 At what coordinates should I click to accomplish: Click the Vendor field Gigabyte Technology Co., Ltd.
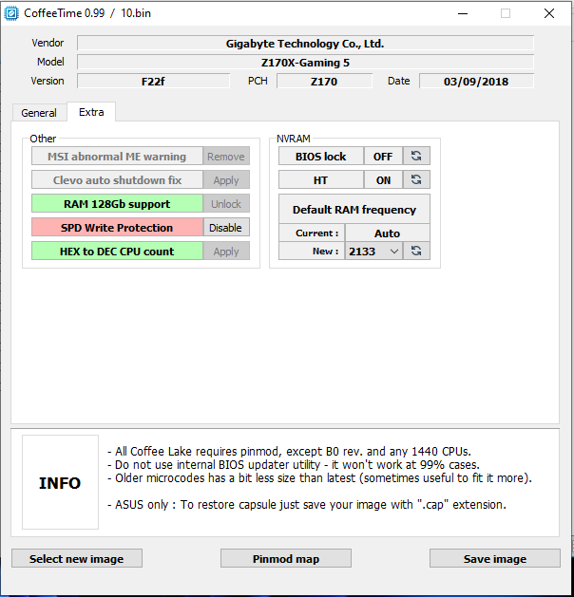coord(305,44)
